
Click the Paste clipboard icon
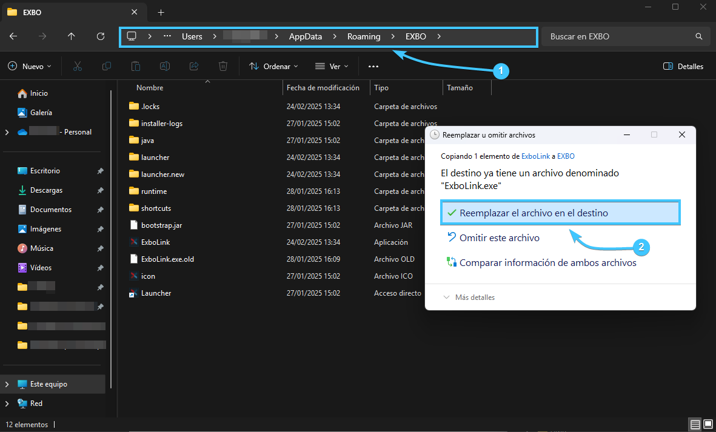(x=136, y=67)
